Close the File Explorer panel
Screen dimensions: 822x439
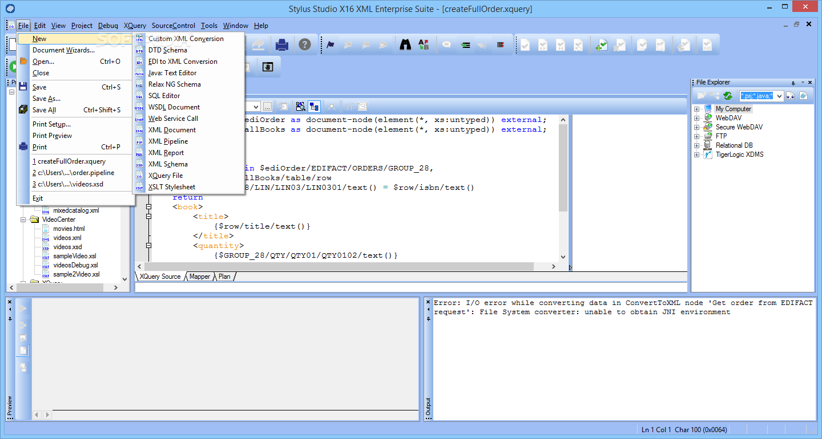click(810, 83)
